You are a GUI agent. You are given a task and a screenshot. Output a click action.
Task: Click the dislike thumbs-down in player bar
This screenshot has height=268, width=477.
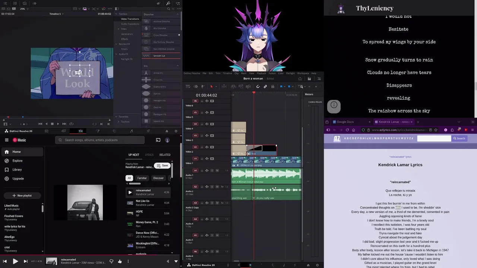tap(111, 261)
